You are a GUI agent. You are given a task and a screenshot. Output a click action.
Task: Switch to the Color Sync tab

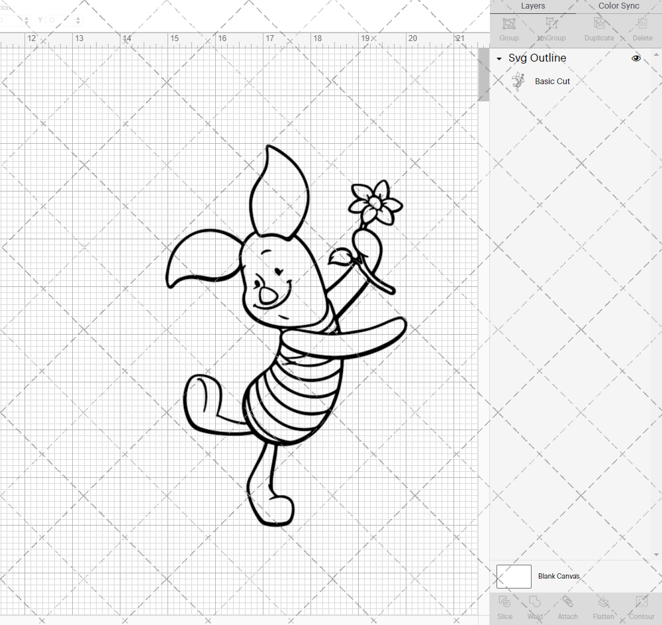point(618,6)
